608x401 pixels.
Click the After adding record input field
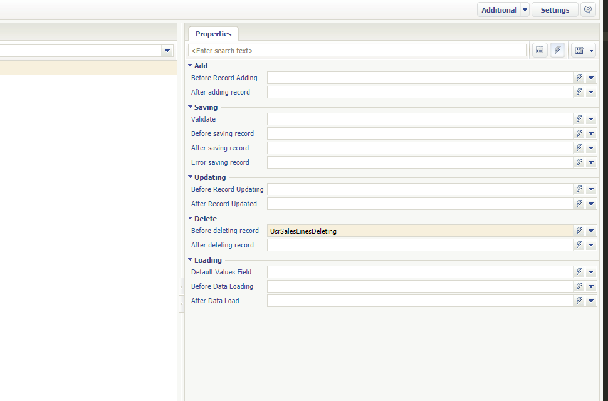tap(420, 92)
